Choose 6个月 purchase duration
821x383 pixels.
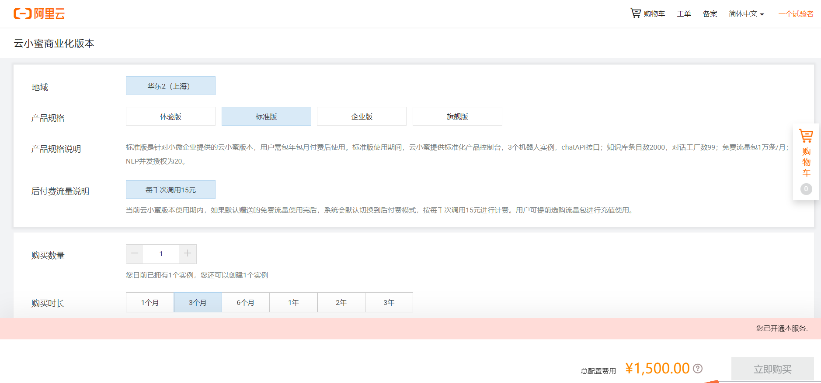246,302
